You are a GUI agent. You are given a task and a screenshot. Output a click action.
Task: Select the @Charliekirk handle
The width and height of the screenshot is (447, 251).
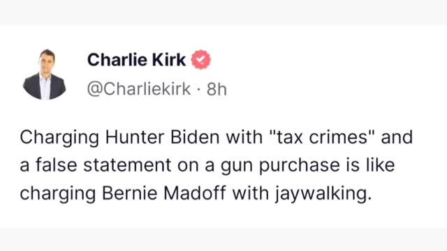[139, 89]
